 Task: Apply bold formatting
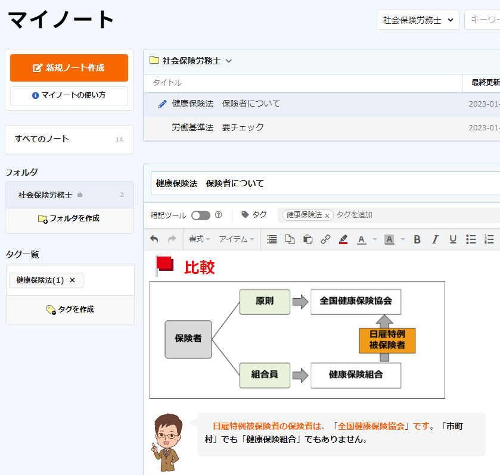click(x=417, y=239)
